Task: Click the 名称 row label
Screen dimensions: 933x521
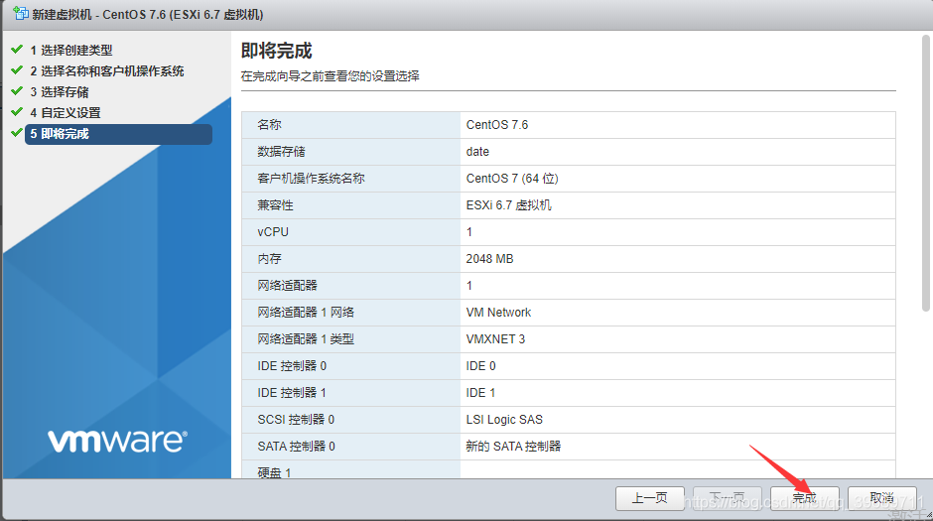Action: 269,125
